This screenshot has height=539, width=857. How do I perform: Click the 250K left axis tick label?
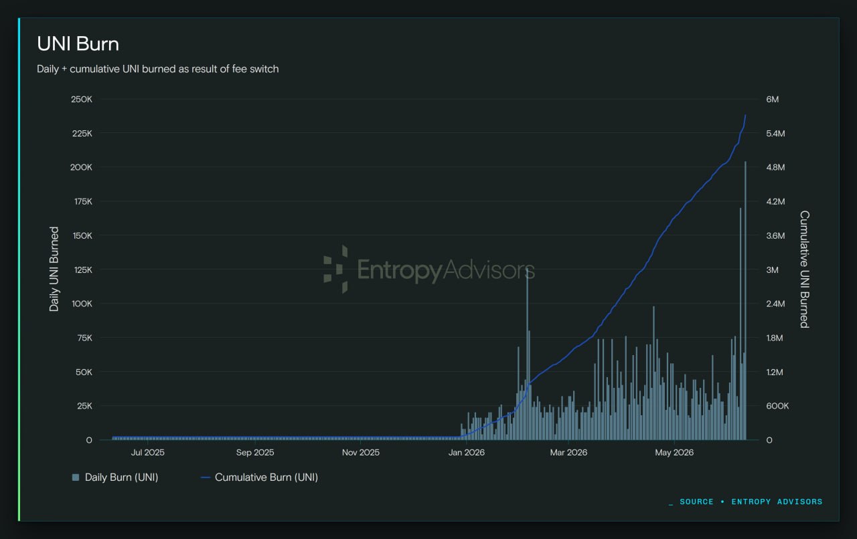[x=81, y=99]
